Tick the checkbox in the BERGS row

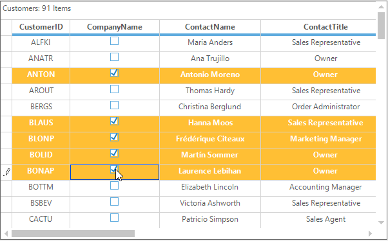tap(114, 105)
